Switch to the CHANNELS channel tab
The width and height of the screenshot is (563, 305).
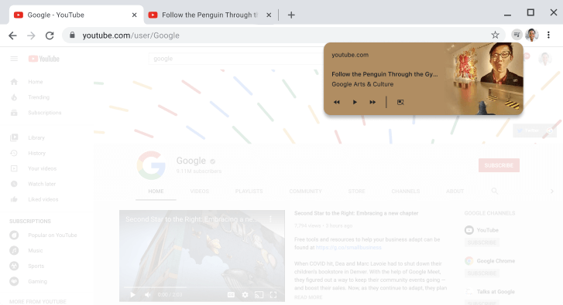405,191
